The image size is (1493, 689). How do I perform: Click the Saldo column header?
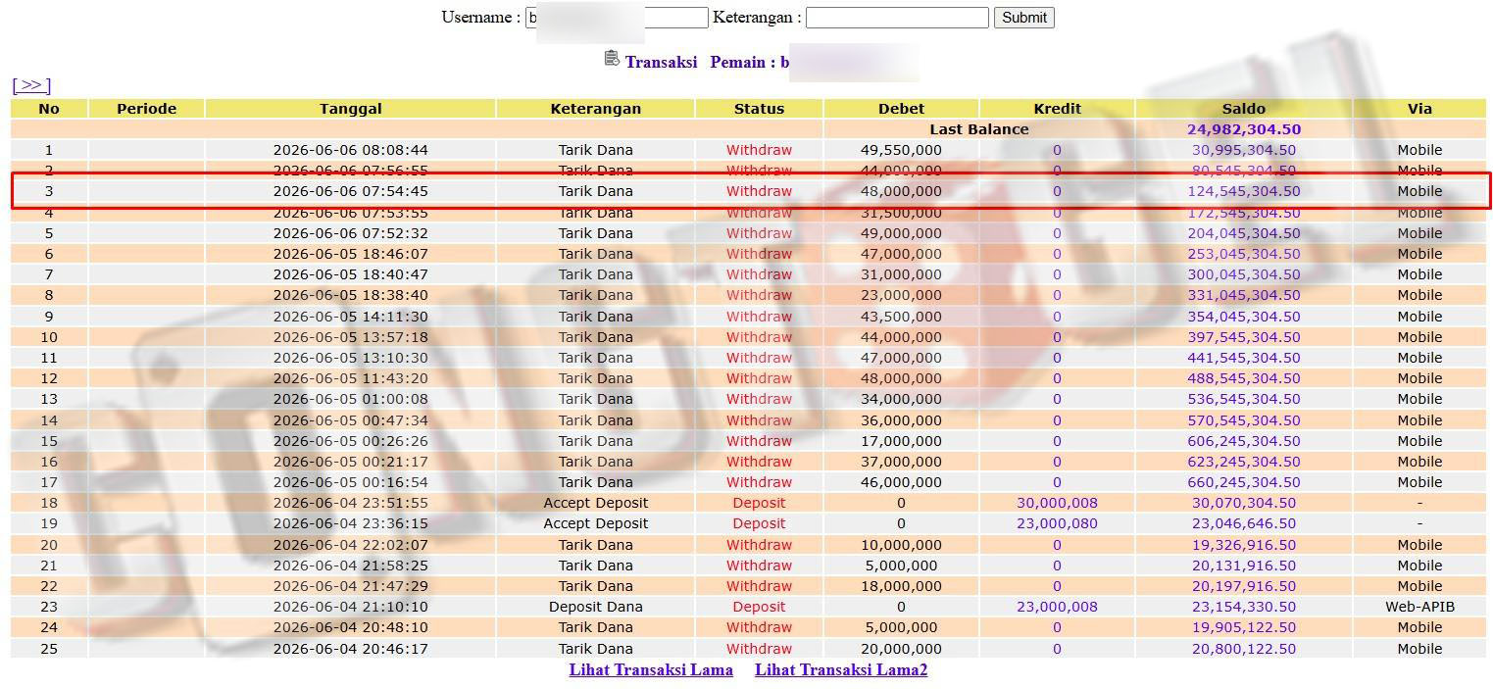pyautogui.click(x=1244, y=109)
